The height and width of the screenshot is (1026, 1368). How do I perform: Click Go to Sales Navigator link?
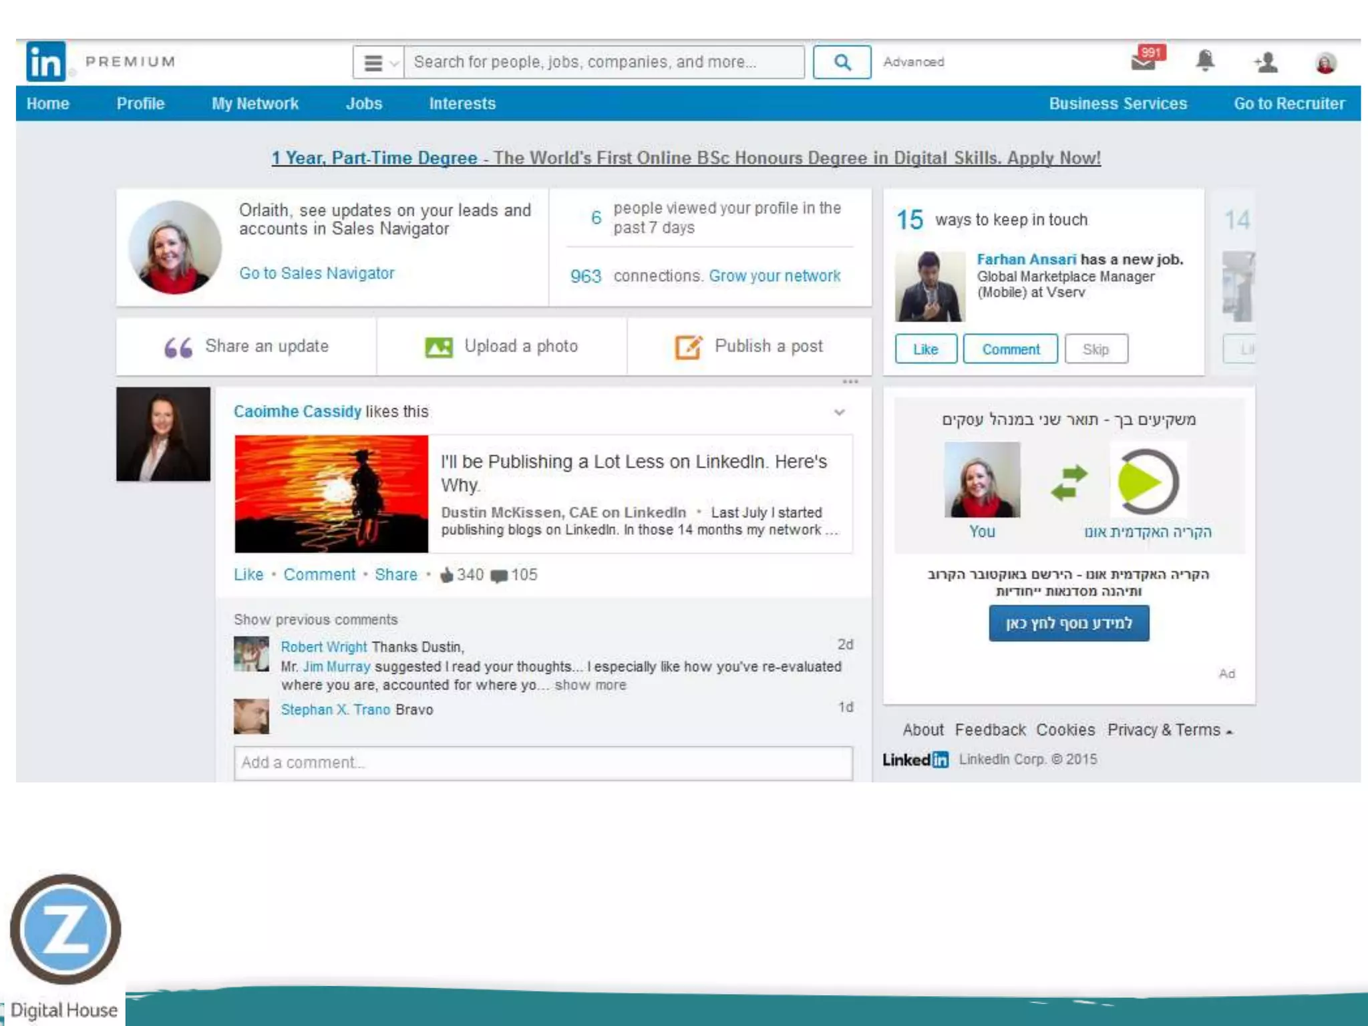317,273
